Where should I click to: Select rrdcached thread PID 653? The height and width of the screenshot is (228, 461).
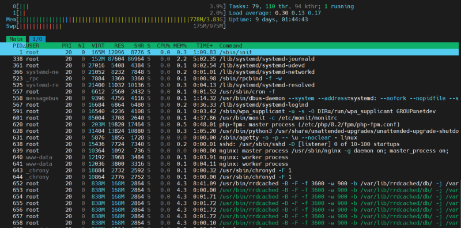[229, 190]
